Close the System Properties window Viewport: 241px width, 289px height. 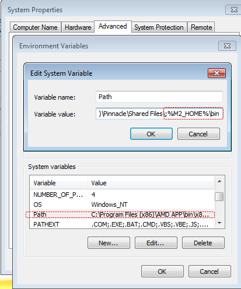pos(233,9)
